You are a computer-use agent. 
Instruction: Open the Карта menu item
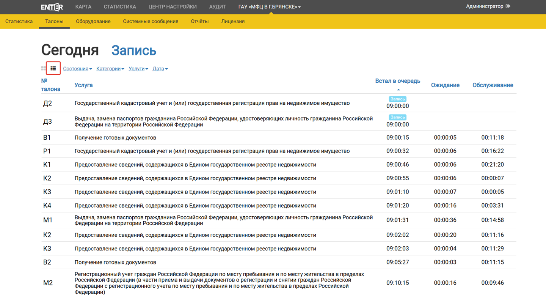tap(83, 7)
